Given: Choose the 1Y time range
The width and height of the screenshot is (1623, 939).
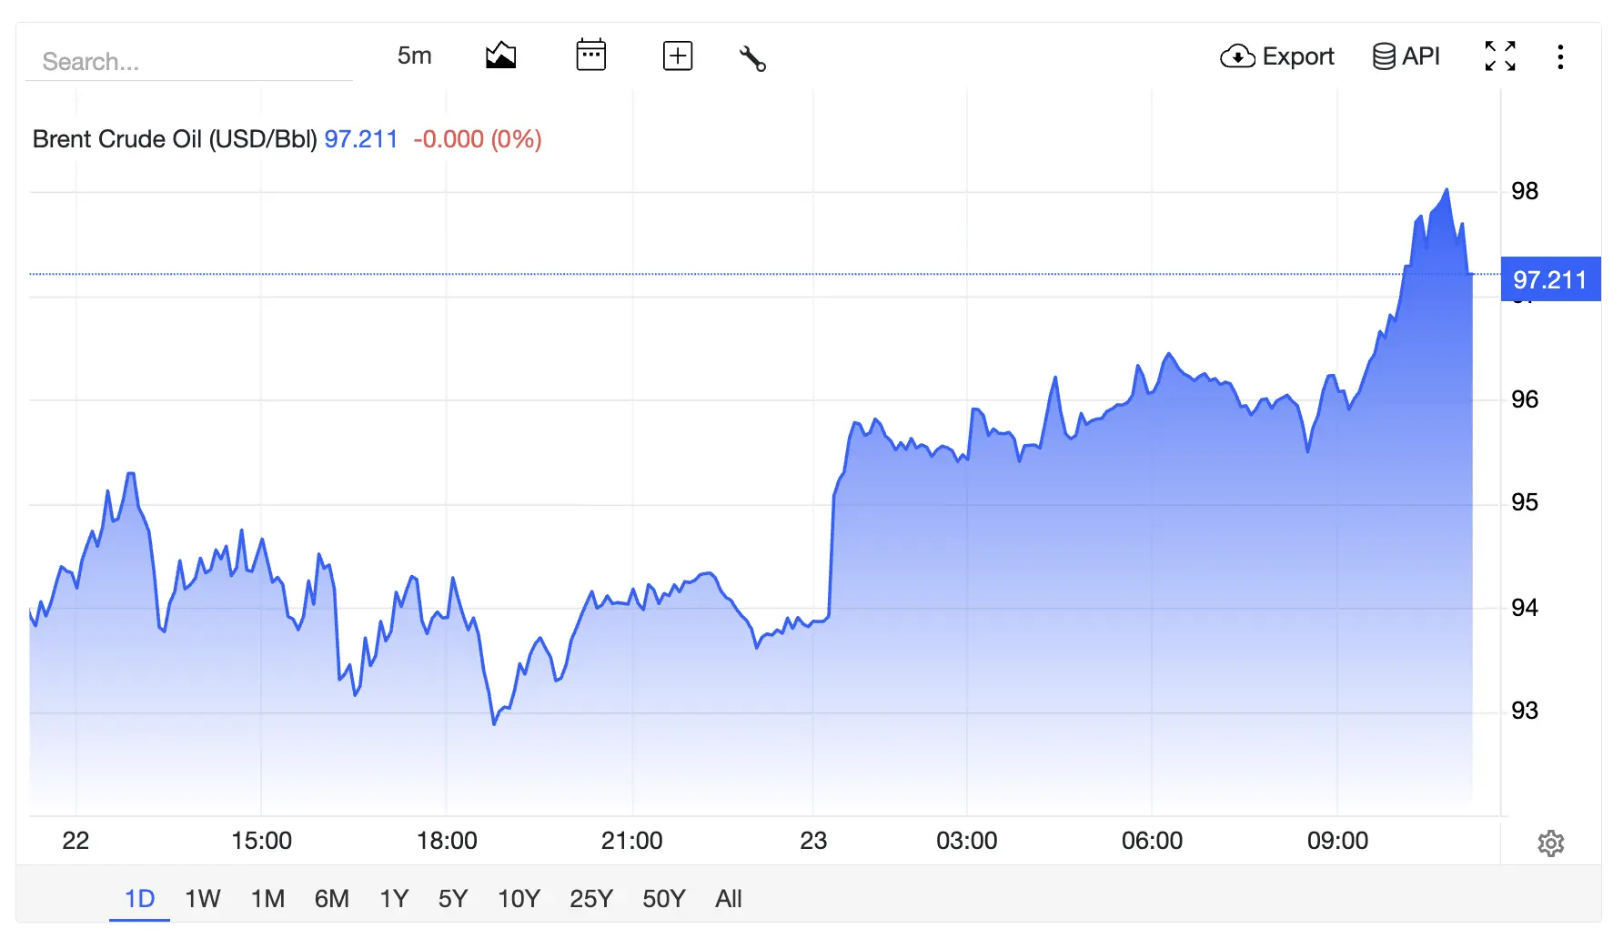Looking at the screenshot, I should (x=394, y=899).
